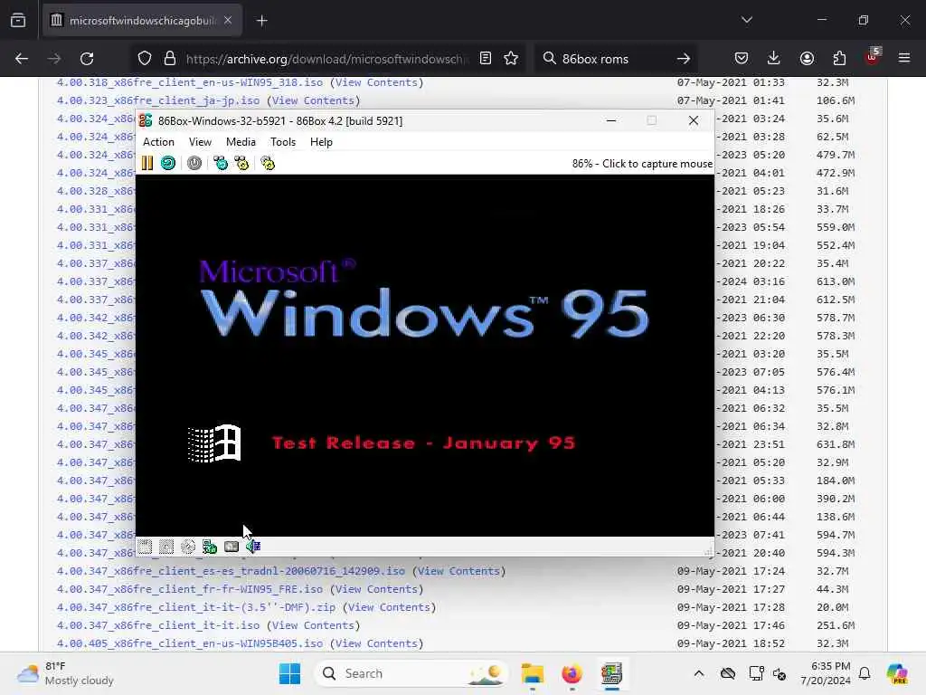Click the network status bar icon in 86Box
Screen dimensions: 926x695
coord(210,547)
